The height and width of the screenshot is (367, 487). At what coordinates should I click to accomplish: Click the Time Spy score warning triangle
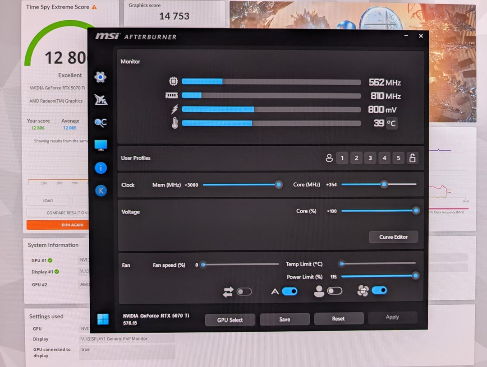94,7
